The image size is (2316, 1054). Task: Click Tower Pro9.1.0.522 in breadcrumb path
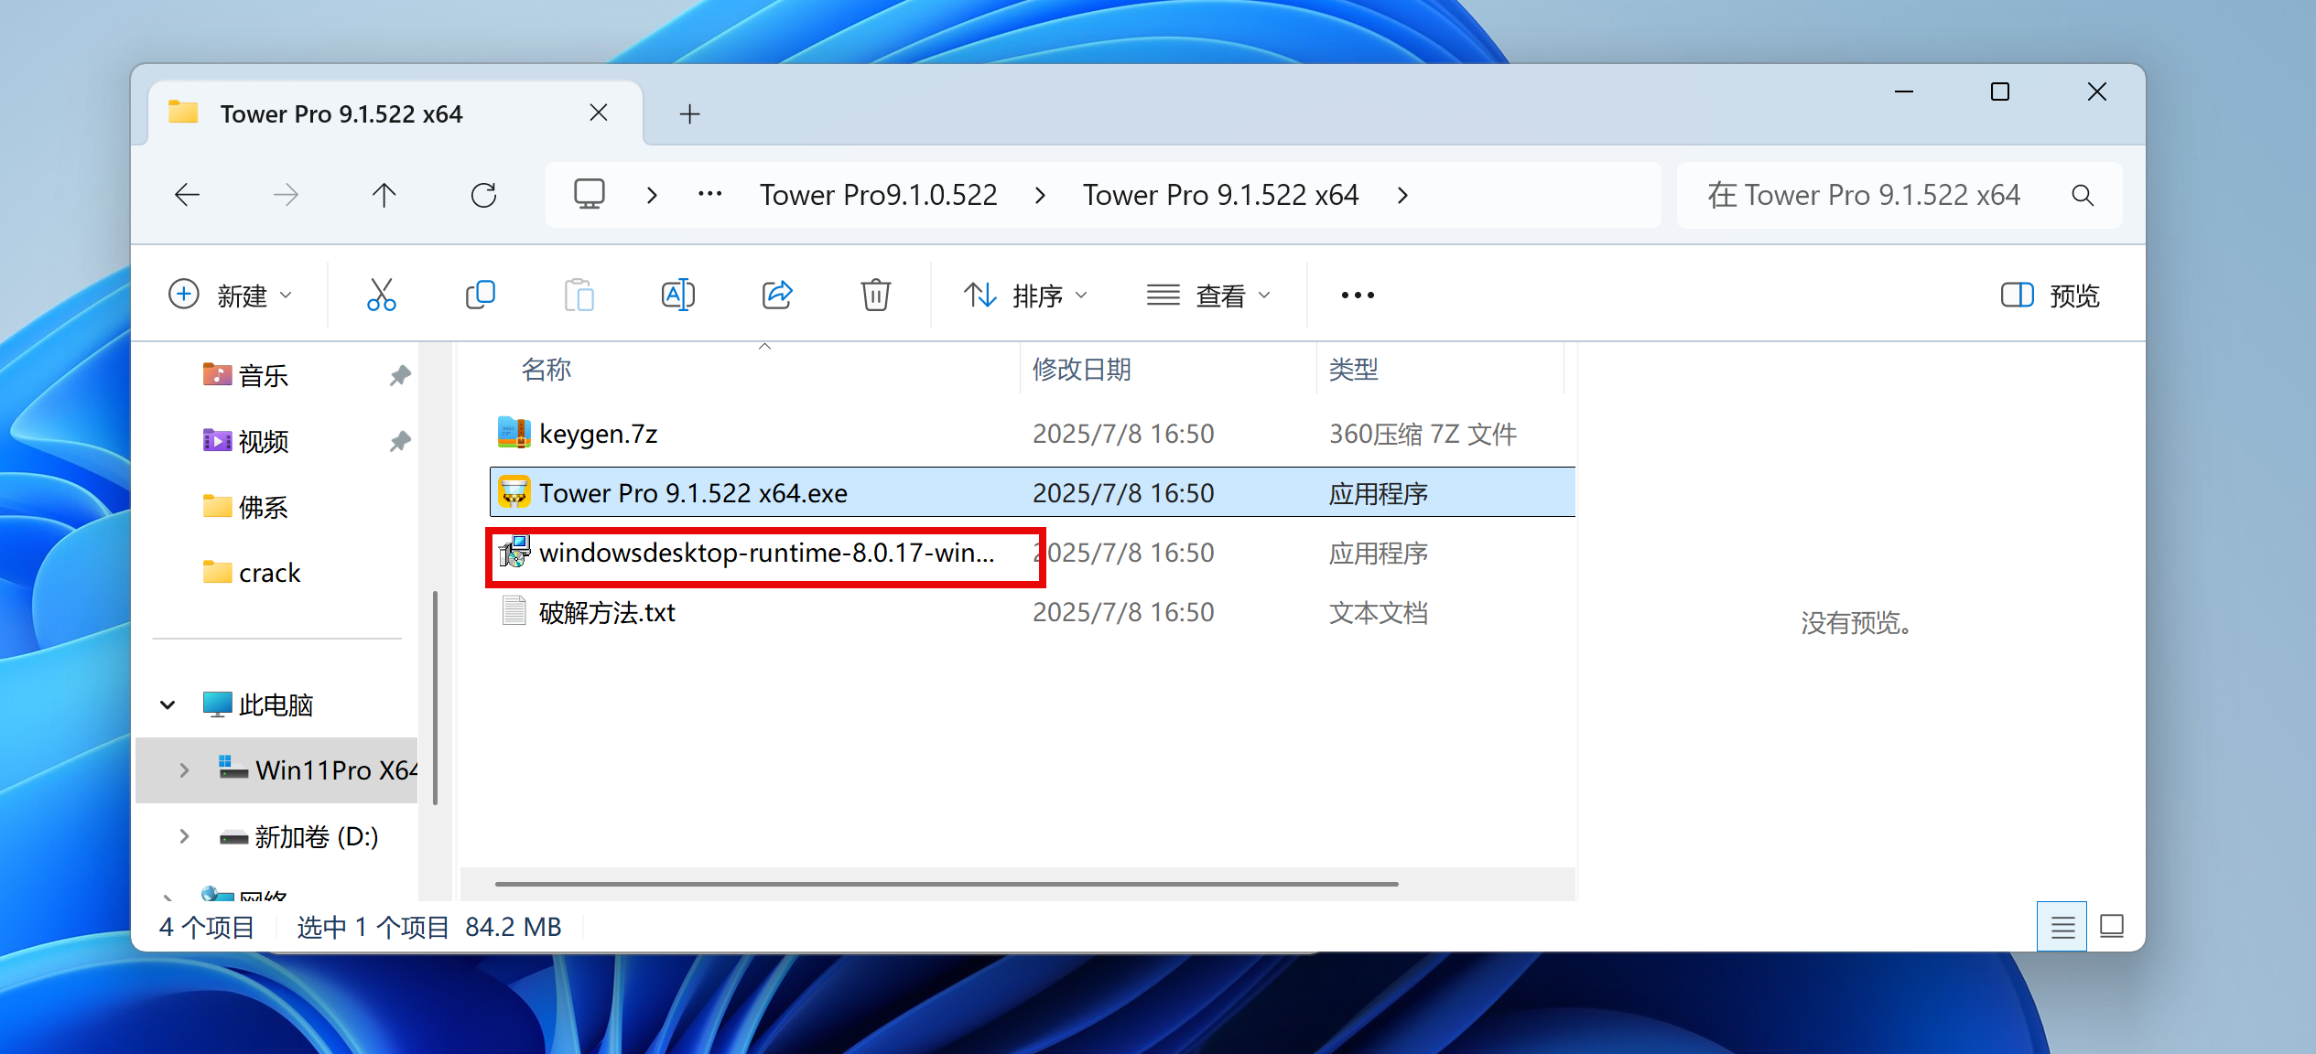[878, 195]
